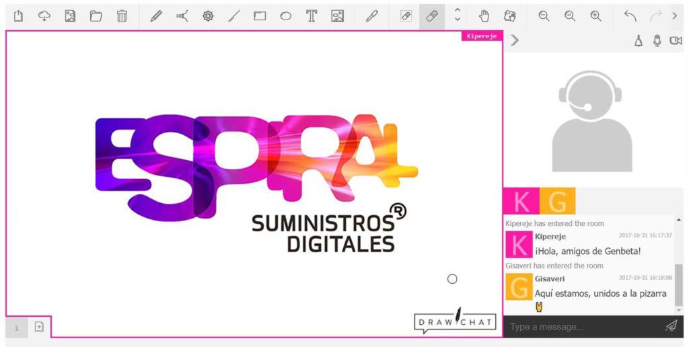Select the web/mandala pattern brush tool
The image size is (689, 347).
click(x=208, y=16)
